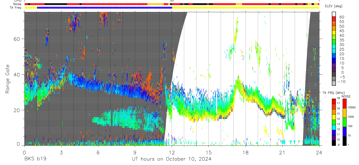Click the '151' CPID value above the plot
Image resolution: width=359 pixels, height=165 pixels.
pos(172,1)
